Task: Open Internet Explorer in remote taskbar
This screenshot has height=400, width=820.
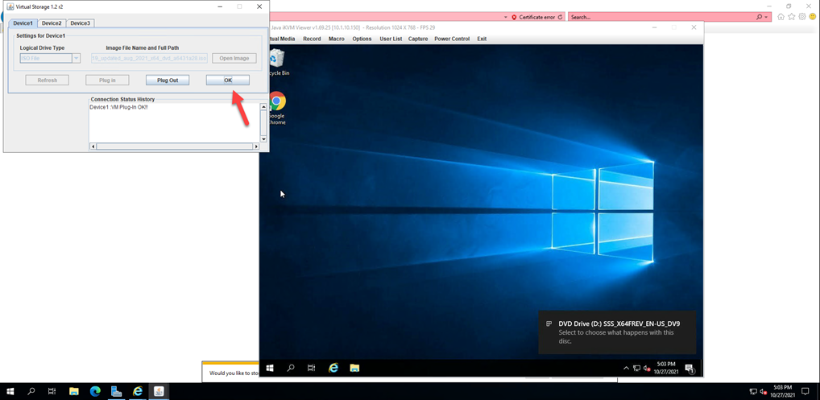Action: (x=333, y=368)
